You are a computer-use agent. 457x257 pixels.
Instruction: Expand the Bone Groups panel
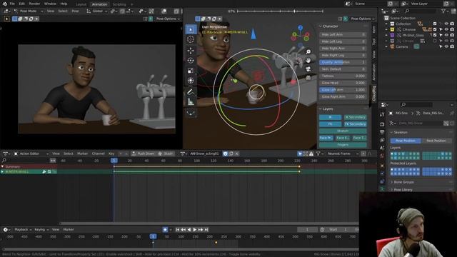pos(403,182)
